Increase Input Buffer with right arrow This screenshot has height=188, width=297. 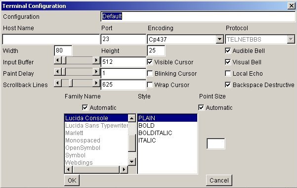[96, 60]
